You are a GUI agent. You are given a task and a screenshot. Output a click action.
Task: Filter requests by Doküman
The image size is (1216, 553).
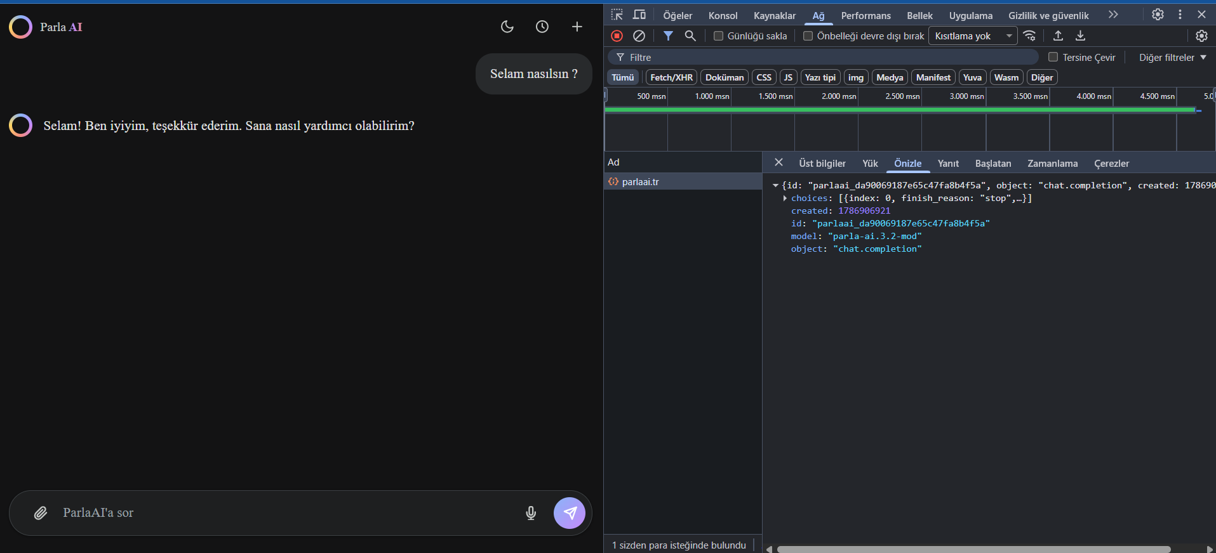725,77
